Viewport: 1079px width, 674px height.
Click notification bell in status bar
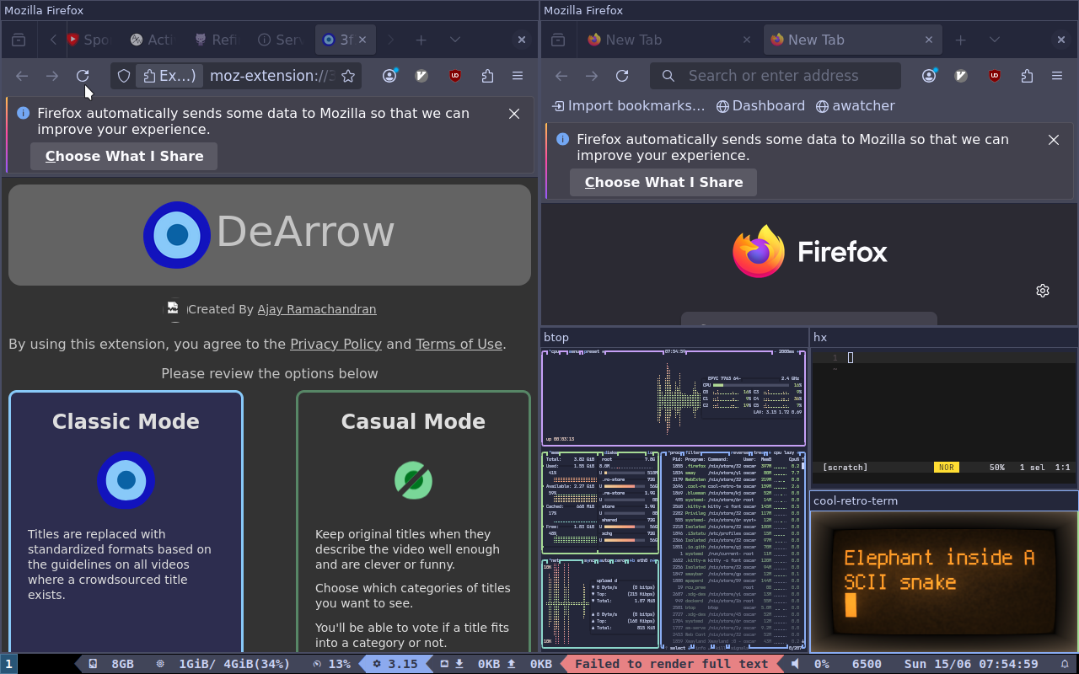click(x=1065, y=664)
